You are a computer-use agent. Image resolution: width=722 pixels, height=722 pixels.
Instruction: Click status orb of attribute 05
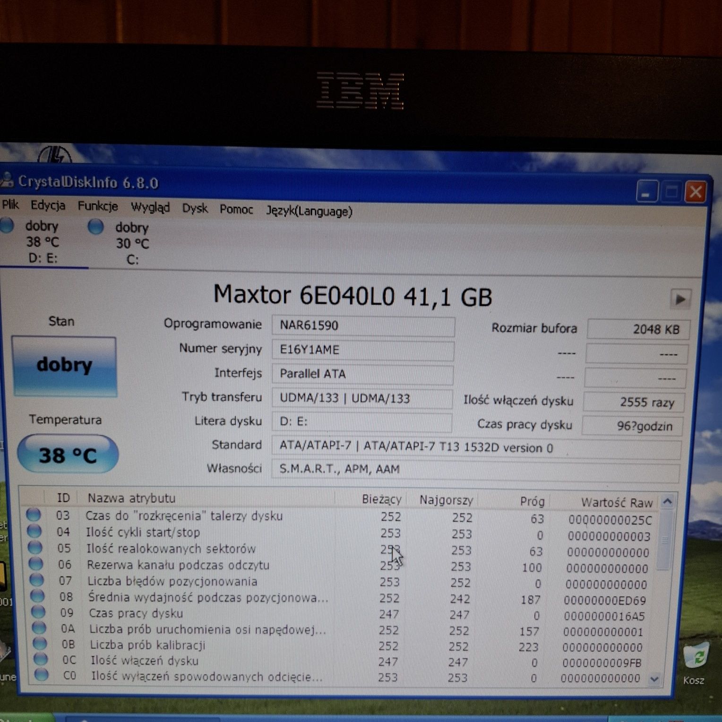coord(35,547)
